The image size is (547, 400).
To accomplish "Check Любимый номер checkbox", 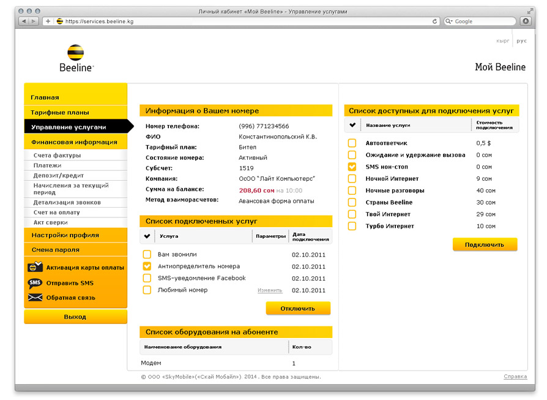I will pos(147,290).
